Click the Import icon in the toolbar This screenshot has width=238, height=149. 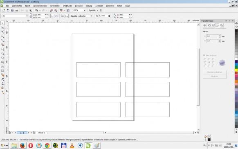(51, 10)
